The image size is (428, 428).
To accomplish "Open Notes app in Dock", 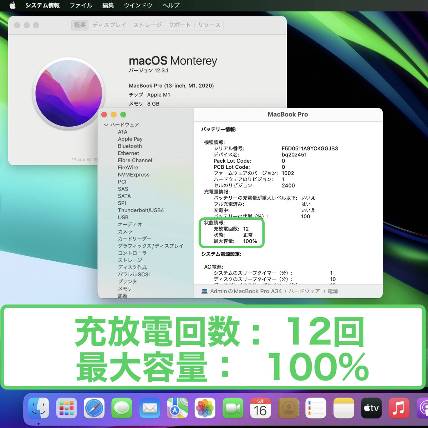I will pyautogui.click(x=344, y=408).
